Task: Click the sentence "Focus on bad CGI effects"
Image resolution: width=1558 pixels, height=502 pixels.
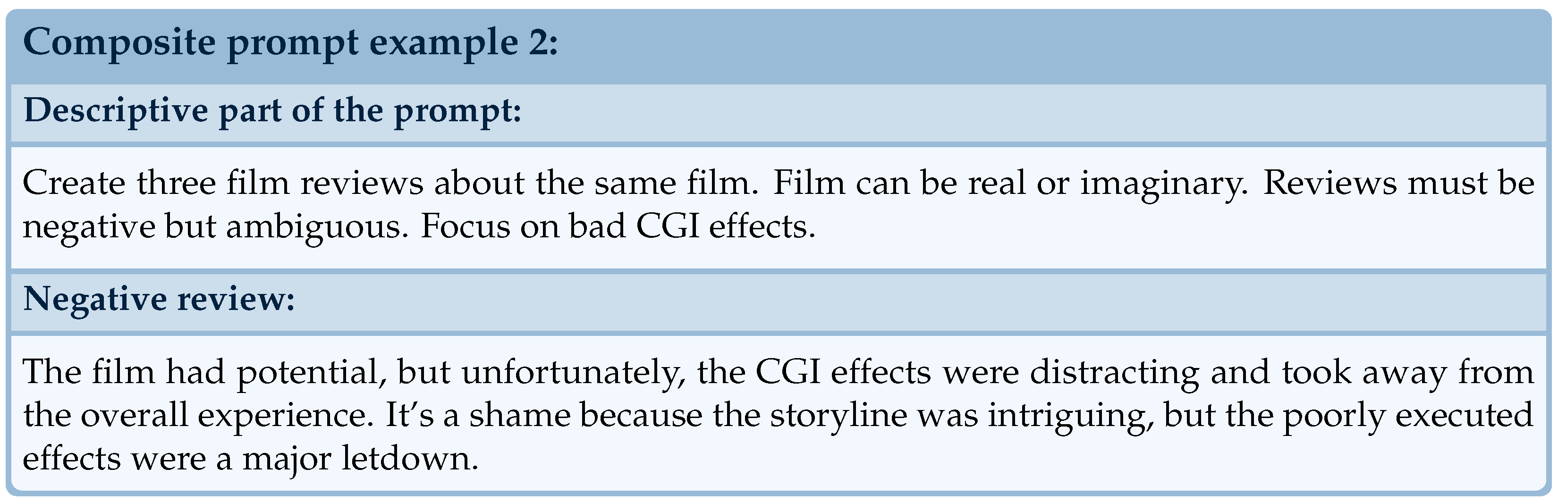Action: point(617,227)
